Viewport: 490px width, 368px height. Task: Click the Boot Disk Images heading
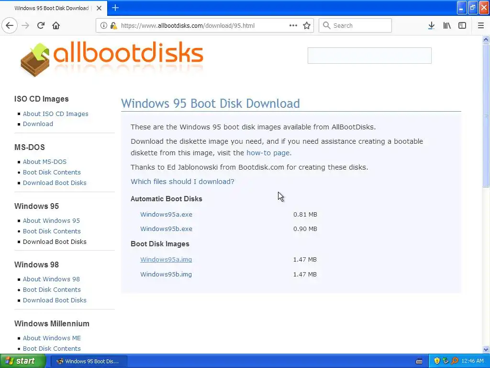pyautogui.click(x=160, y=244)
